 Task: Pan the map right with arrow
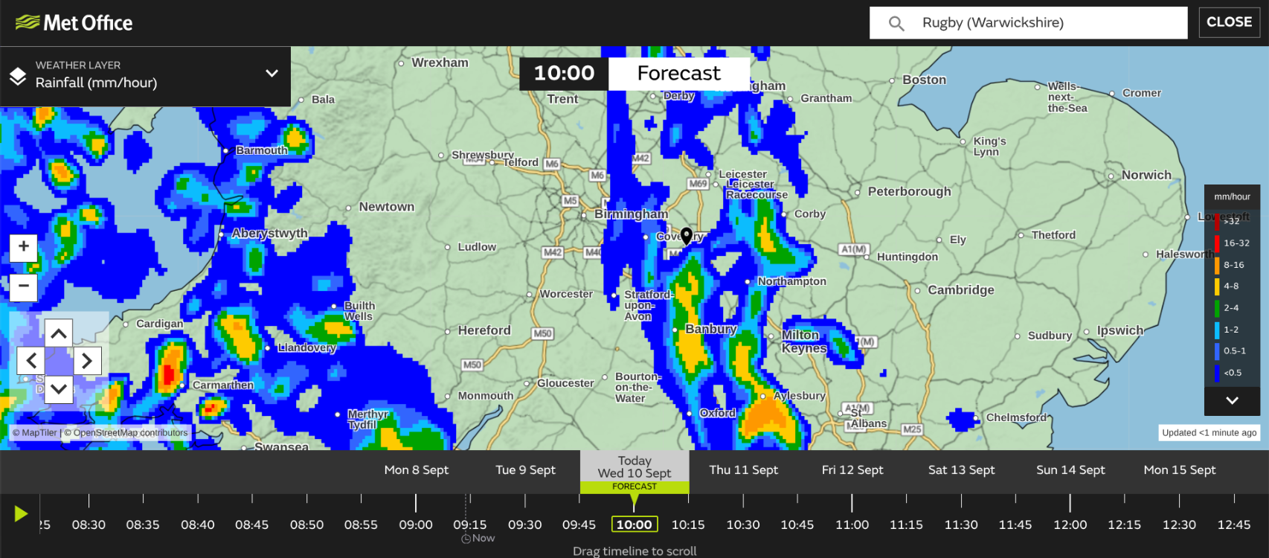click(87, 361)
